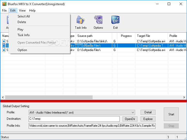Click the Progress column header

click(x=126, y=36)
